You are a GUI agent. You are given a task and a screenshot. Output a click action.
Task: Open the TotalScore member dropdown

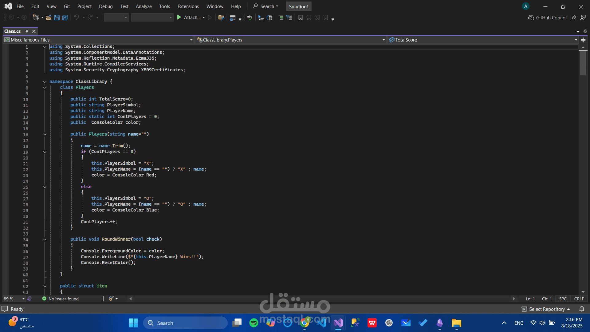click(576, 40)
